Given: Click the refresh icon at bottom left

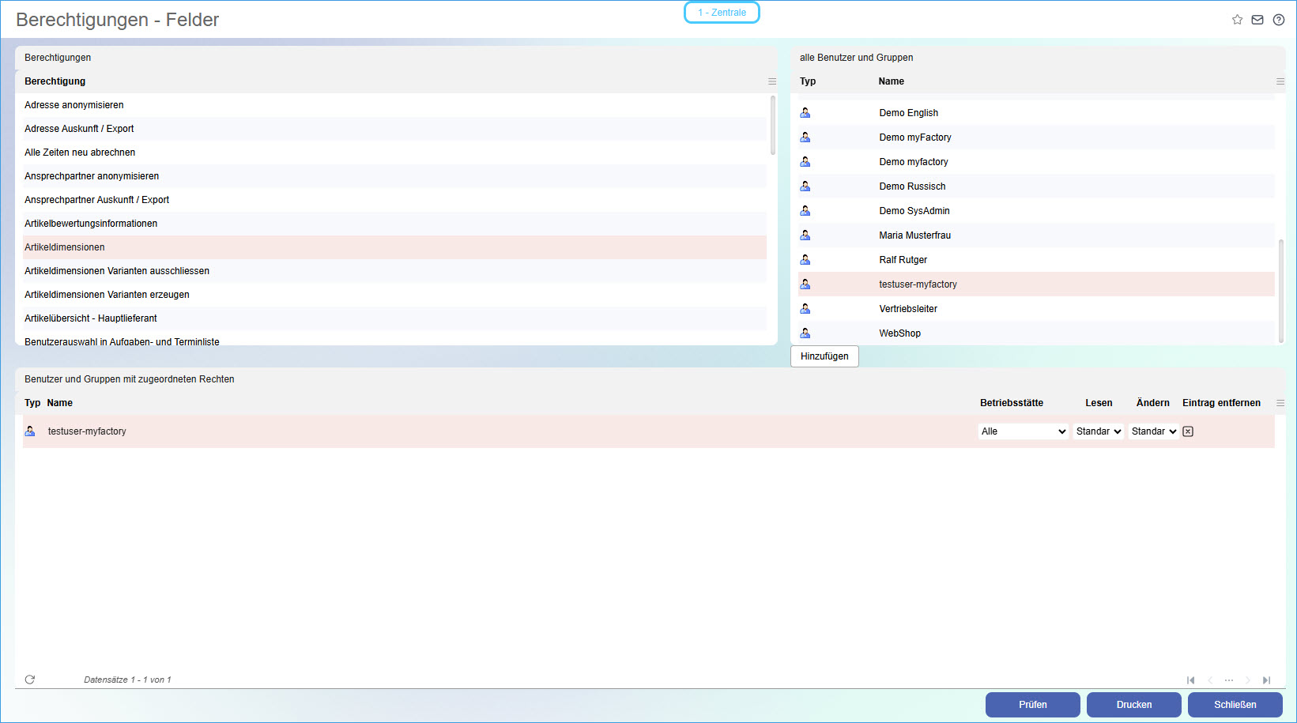Looking at the screenshot, I should tap(30, 680).
